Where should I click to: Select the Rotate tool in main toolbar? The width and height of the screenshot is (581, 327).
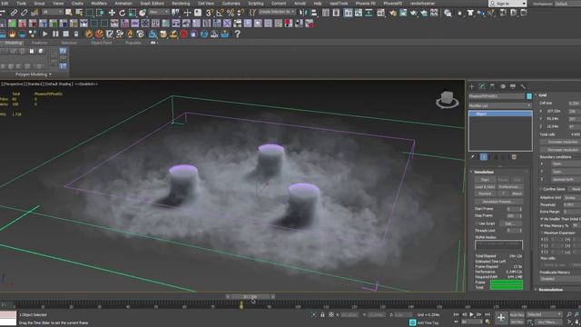click(122, 13)
